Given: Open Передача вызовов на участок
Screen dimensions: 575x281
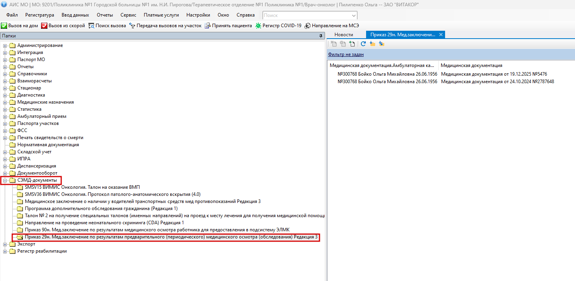Looking at the screenshot, I should point(165,26).
